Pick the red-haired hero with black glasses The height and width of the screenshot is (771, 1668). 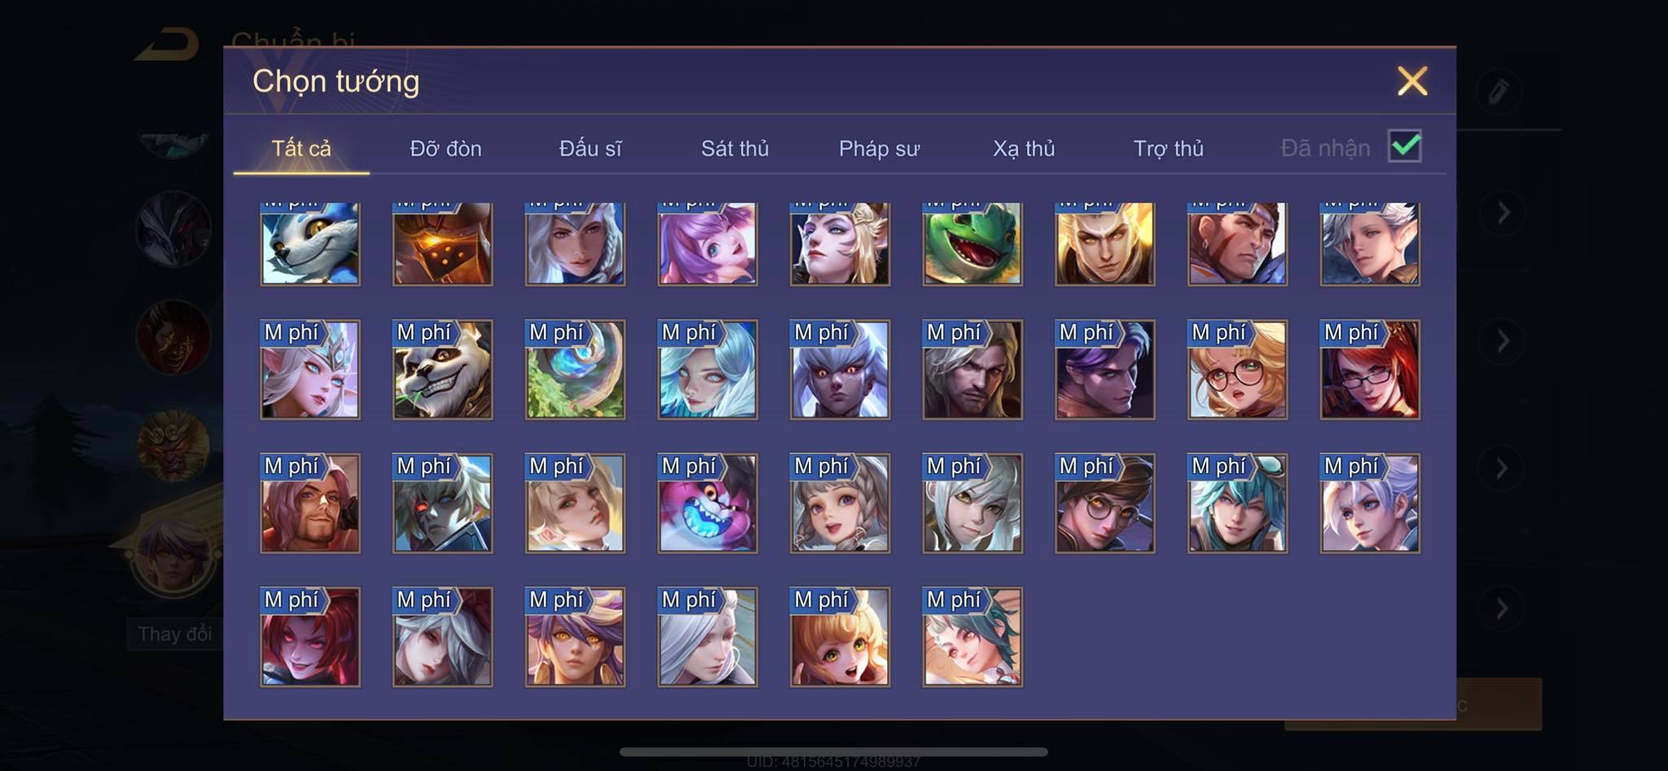[x=1369, y=370]
